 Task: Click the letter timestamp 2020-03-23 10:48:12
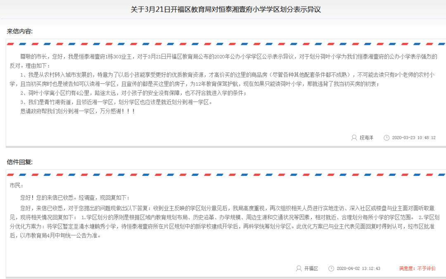point(413,138)
